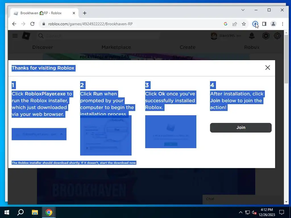291x218 pixels.
Task: Open Windows taskbar search
Action: [x=20, y=212]
